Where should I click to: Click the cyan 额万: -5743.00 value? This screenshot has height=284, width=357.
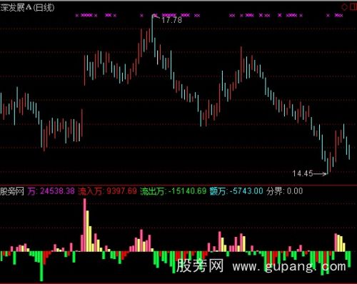click(236, 191)
